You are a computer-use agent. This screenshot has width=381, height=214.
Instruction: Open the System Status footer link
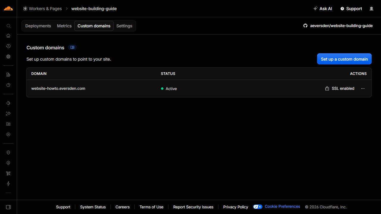click(93, 207)
